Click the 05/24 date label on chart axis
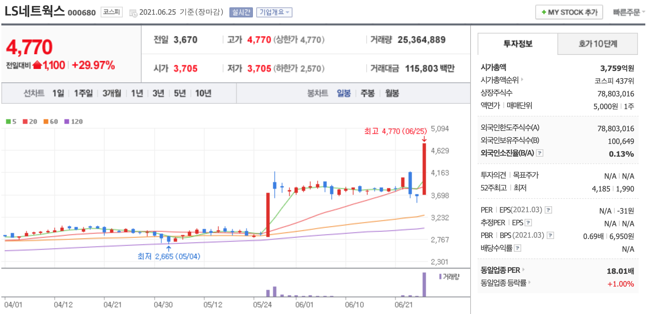The image size is (650, 314). pyautogui.click(x=262, y=305)
